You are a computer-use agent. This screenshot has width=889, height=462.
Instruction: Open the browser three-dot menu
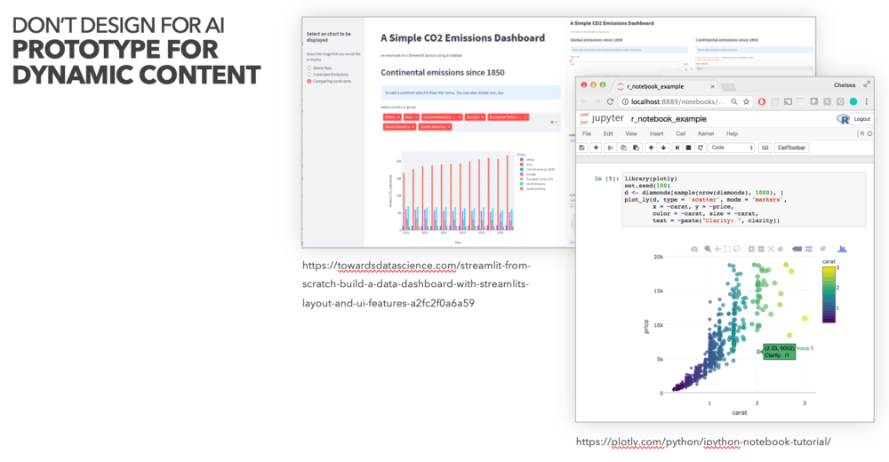[x=866, y=101]
